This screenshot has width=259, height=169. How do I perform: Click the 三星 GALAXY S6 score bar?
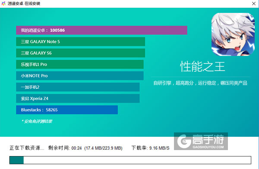pyautogui.click(x=80, y=53)
